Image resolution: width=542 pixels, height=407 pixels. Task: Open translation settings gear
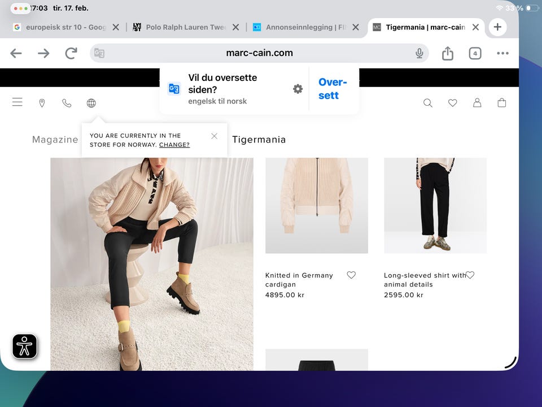point(298,89)
